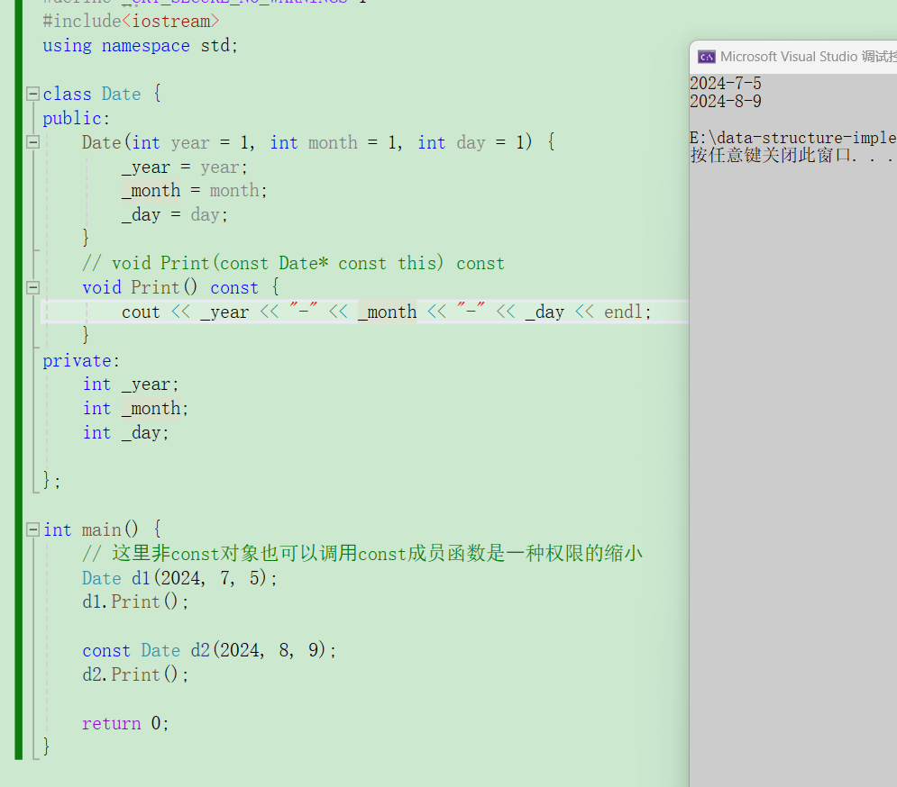Click the Chinese comment about const member functions

pyautogui.click(x=362, y=553)
